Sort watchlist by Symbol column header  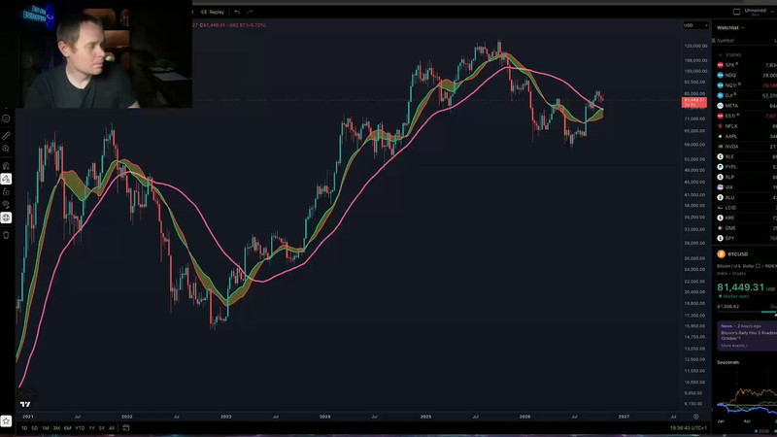725,41
